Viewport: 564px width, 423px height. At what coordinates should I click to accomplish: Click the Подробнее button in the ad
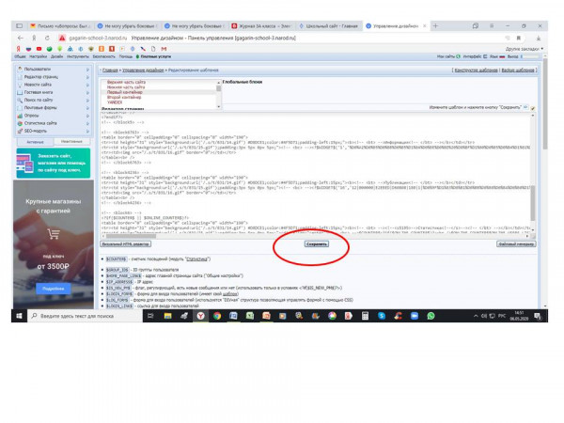point(54,289)
